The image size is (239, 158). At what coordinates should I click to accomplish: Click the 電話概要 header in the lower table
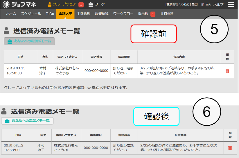click(x=124, y=135)
